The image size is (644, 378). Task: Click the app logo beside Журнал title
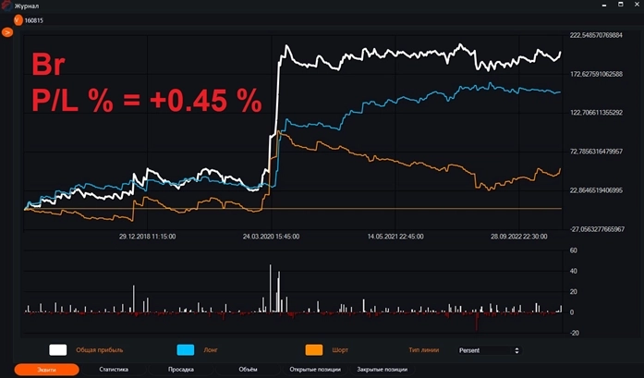tap(6, 6)
